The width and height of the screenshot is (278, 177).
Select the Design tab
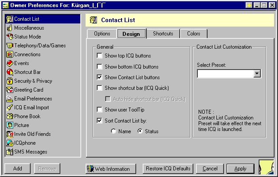[131, 34]
